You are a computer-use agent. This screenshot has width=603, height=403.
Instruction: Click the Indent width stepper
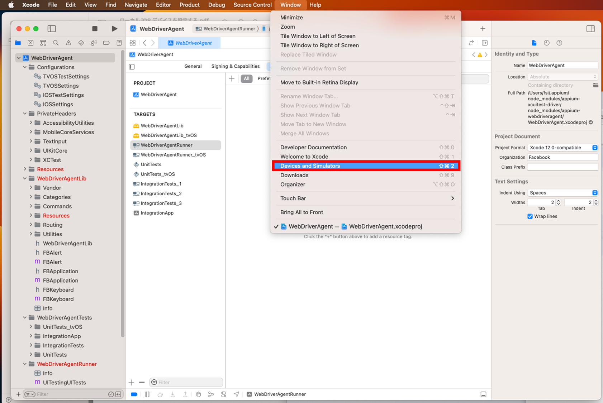point(596,202)
